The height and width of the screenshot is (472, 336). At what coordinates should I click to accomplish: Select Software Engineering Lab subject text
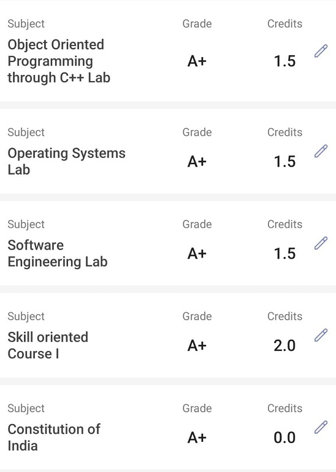point(58,253)
